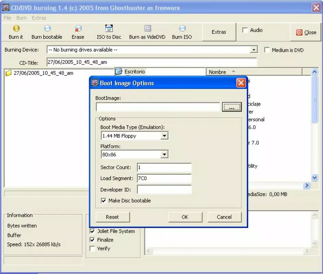
Task: Click the Buffer label
Action: 14,235
